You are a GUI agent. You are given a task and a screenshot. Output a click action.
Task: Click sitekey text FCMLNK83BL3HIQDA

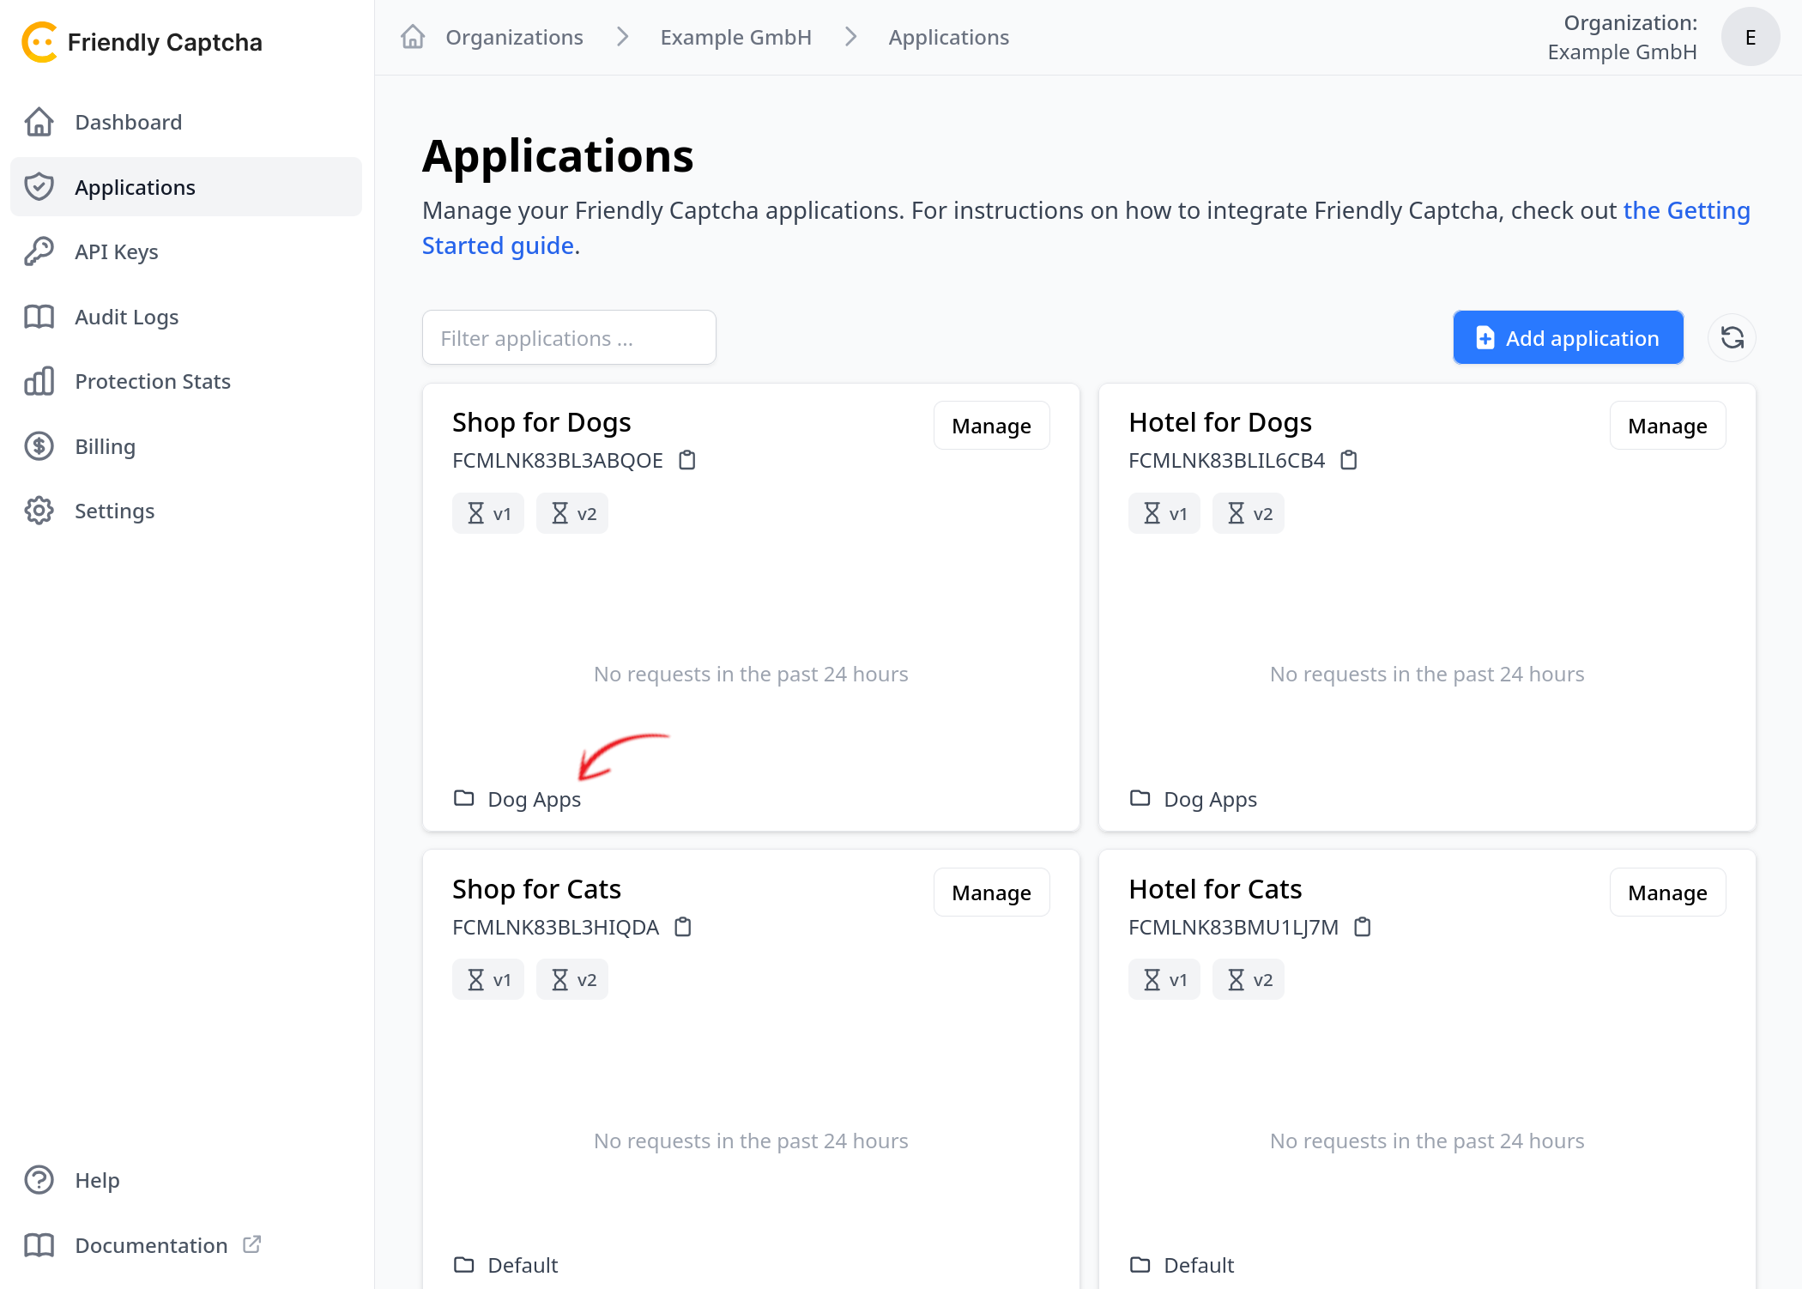[555, 927]
